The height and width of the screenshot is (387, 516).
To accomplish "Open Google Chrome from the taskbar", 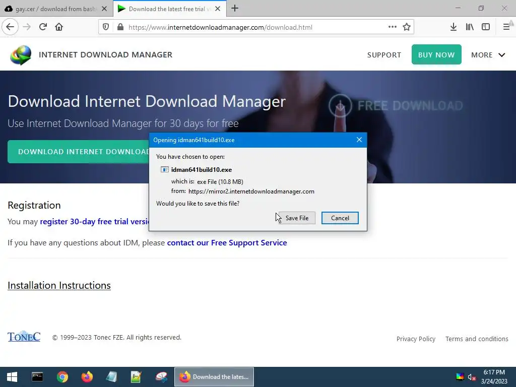I will pos(62,377).
